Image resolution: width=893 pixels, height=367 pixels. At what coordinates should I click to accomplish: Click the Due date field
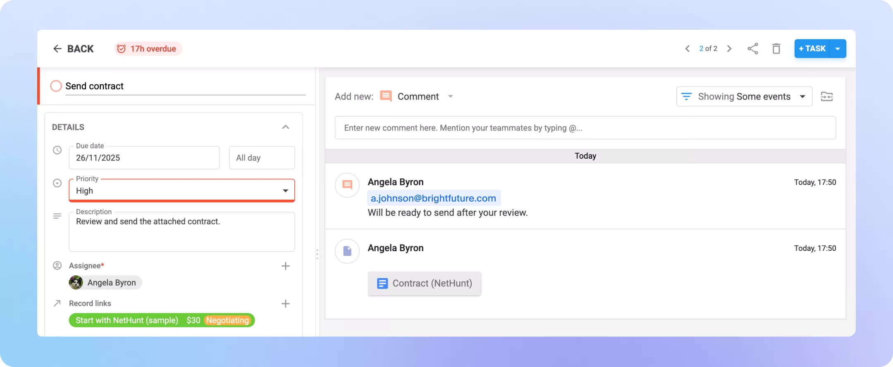[x=144, y=158]
